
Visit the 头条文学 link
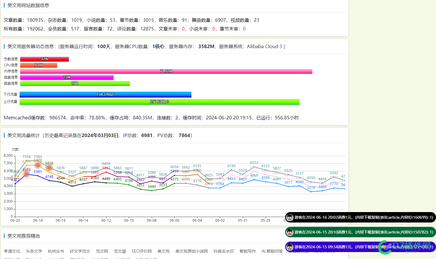click(x=34, y=251)
